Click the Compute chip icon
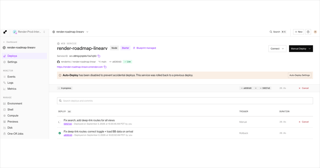This screenshot has width=320, height=168. 5,116
